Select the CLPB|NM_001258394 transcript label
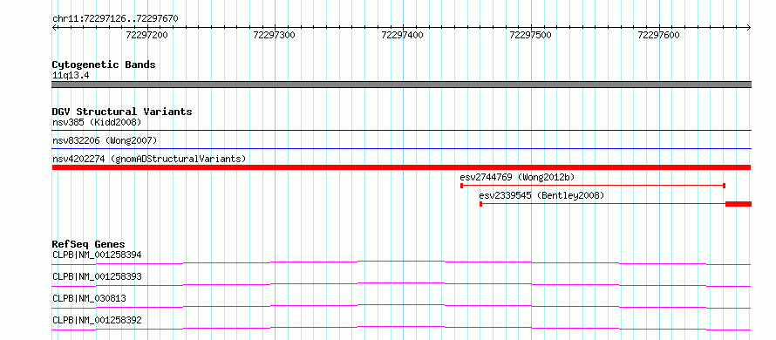776x340 pixels. tap(97, 255)
